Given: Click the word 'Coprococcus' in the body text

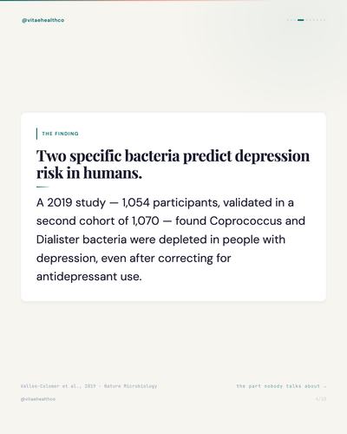Looking at the screenshot, I should coord(246,221).
